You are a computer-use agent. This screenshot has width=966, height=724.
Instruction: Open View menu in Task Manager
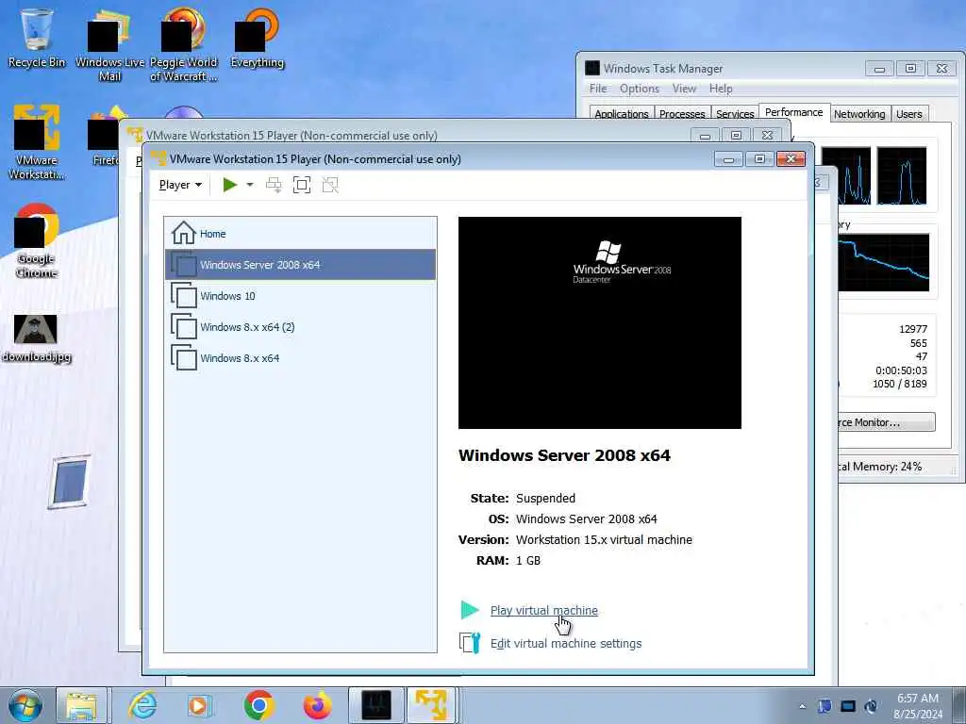pos(684,89)
